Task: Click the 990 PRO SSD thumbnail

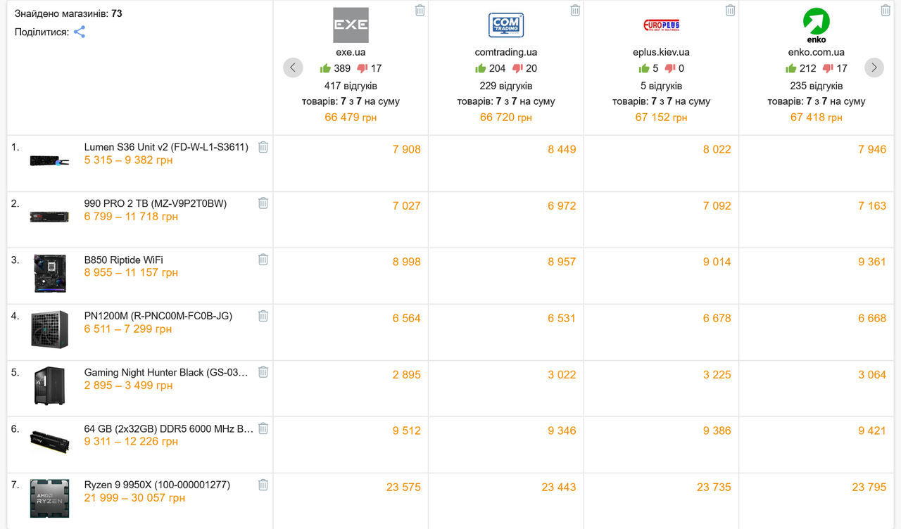Action: pyautogui.click(x=49, y=217)
